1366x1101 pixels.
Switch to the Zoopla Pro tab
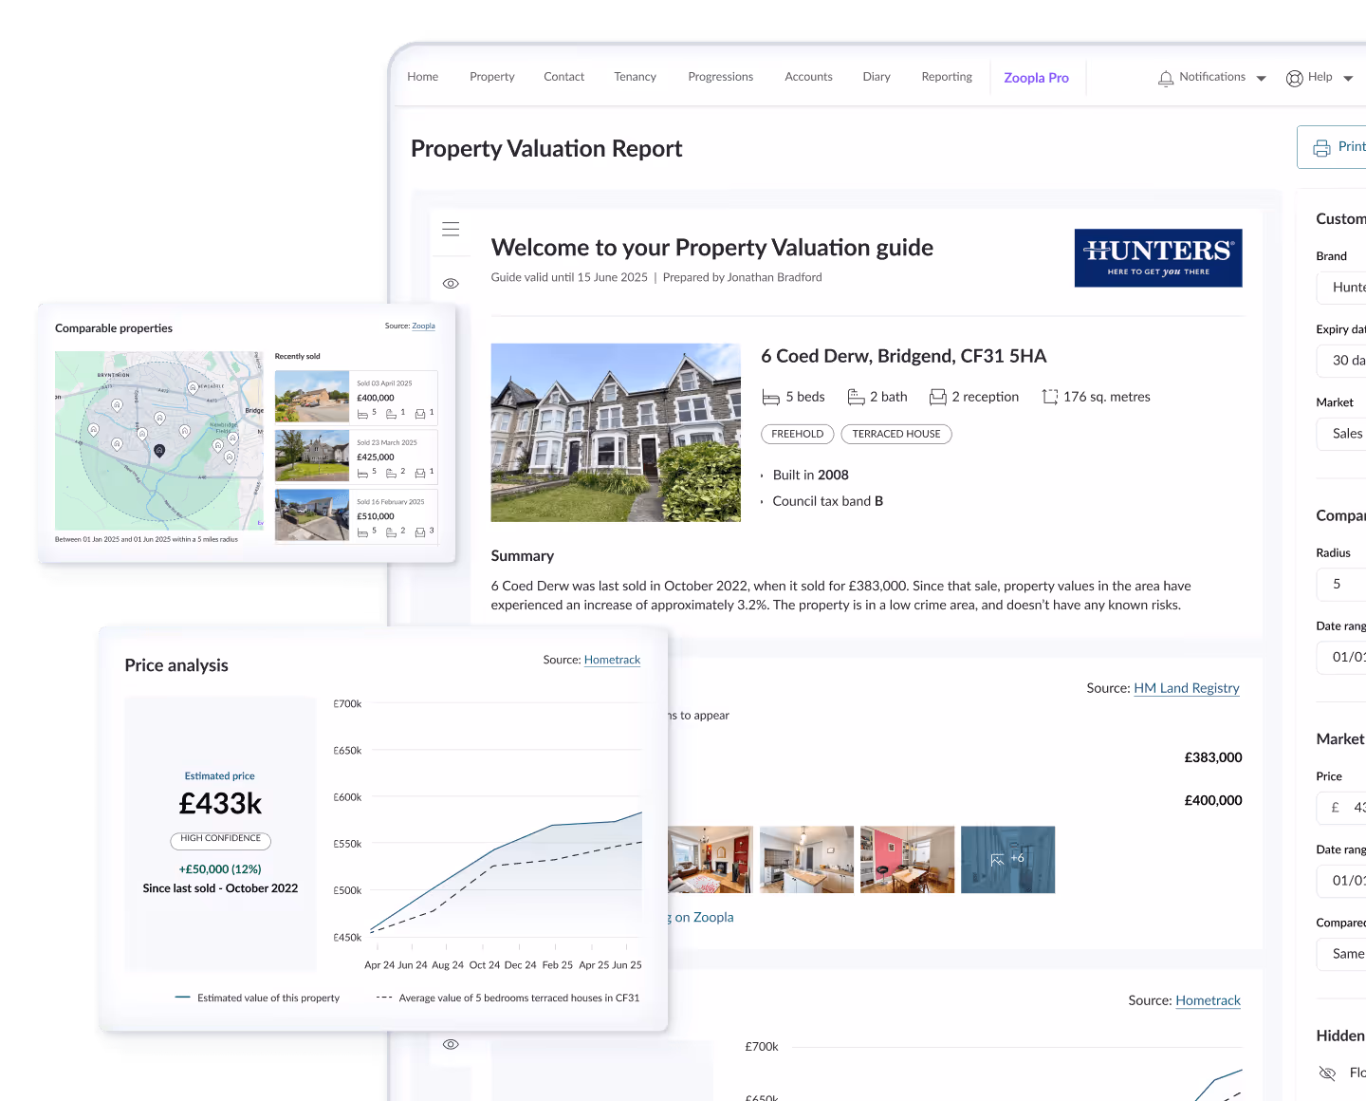tap(1036, 78)
